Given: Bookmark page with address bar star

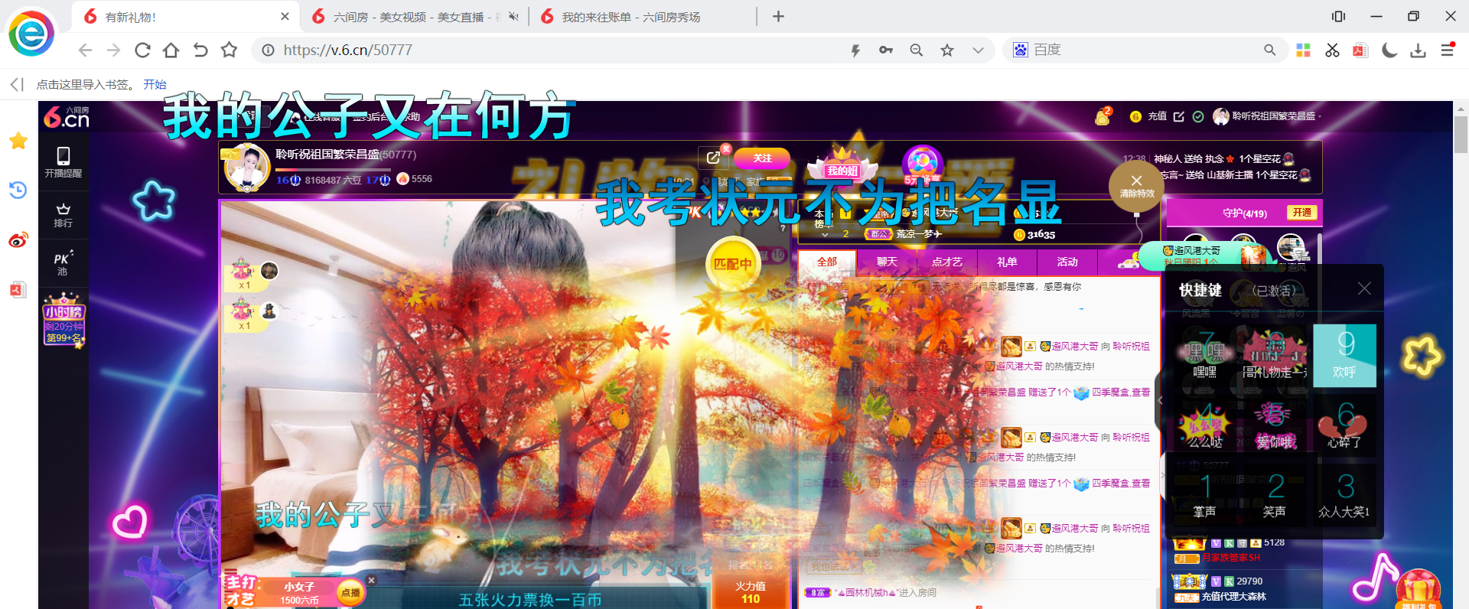Looking at the screenshot, I should 947,50.
